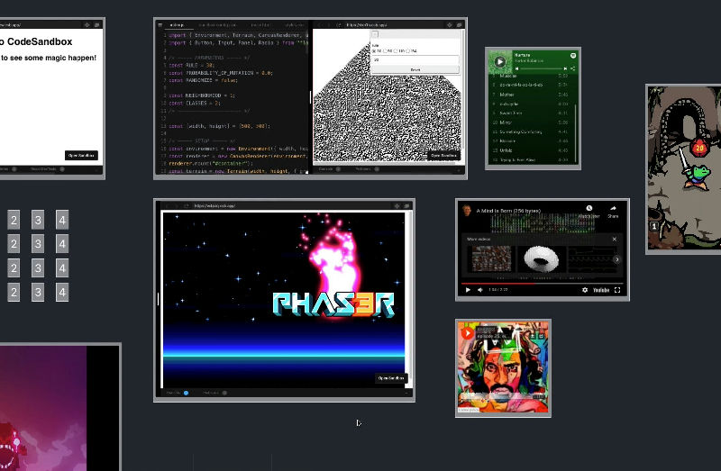This screenshot has height=471, width=721.
Task: Click the Reset button in automaton panel
Action: (415, 70)
